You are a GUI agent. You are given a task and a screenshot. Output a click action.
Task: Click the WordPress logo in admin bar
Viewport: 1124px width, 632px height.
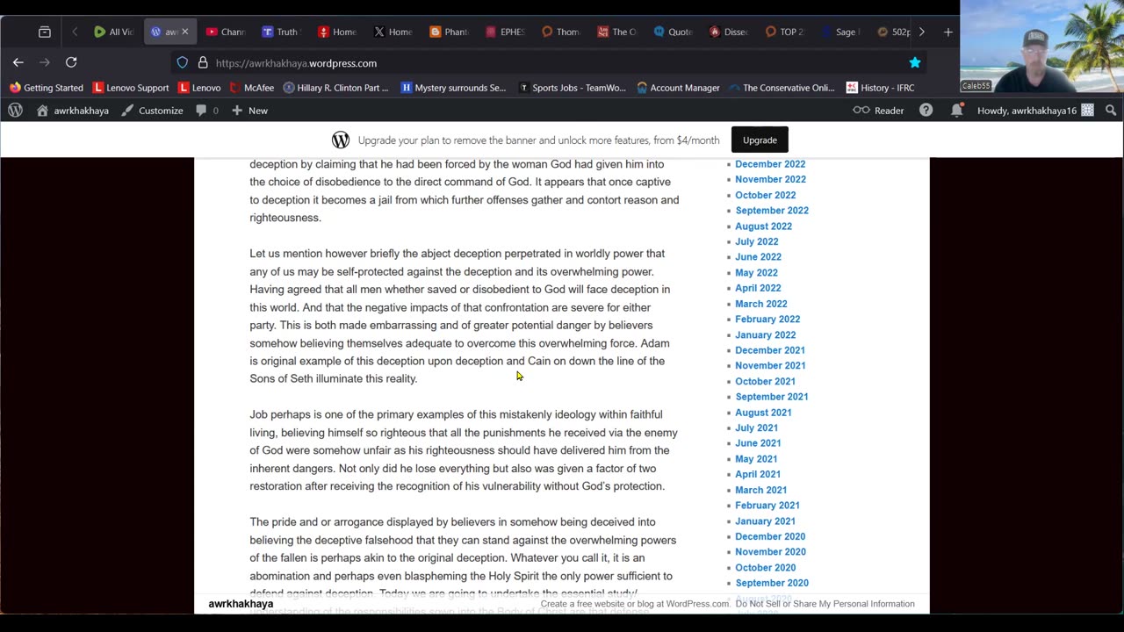tap(15, 111)
